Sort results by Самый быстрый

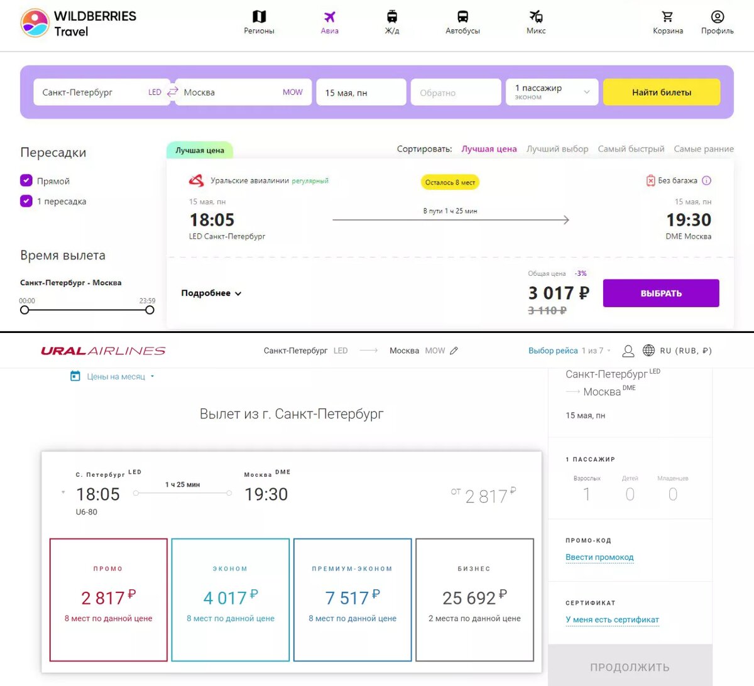click(x=631, y=149)
